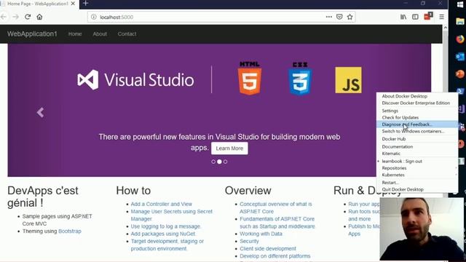
Task: Open the About page
Action: pyautogui.click(x=100, y=34)
